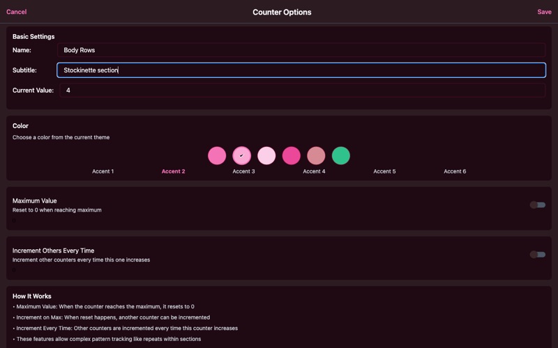Screen dimensions: 558x348
Task: Click the 'How It Works' heading
Action: point(31,296)
